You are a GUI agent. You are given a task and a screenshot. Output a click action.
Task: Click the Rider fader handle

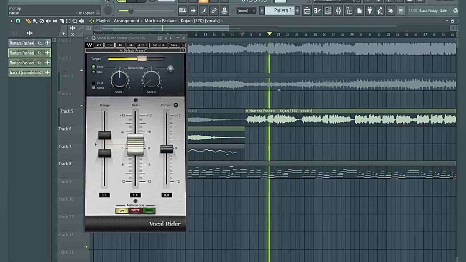click(135, 145)
